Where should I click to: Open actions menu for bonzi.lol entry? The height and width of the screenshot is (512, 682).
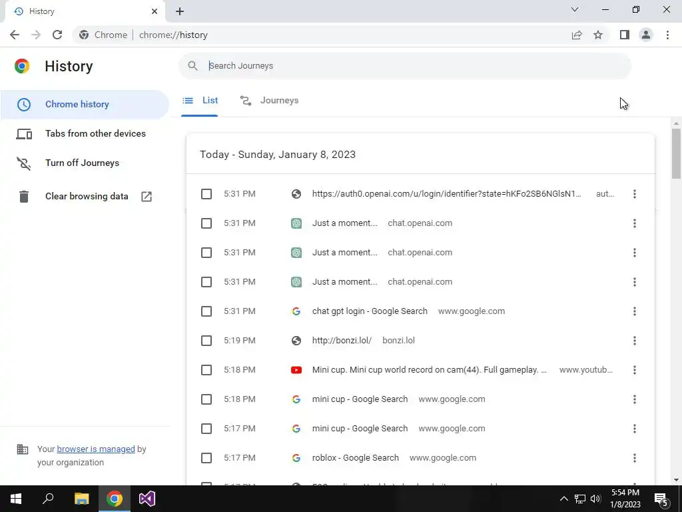click(x=635, y=341)
